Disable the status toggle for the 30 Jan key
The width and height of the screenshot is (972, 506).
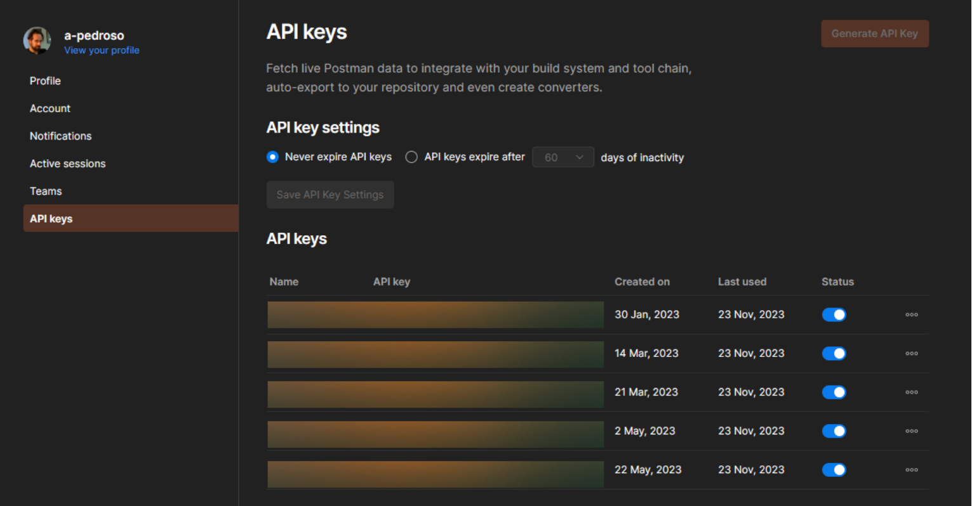coord(834,315)
